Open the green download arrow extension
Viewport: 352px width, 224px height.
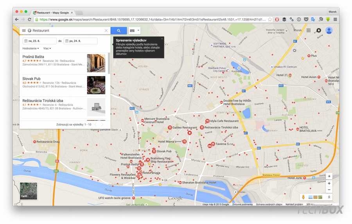(x=328, y=19)
